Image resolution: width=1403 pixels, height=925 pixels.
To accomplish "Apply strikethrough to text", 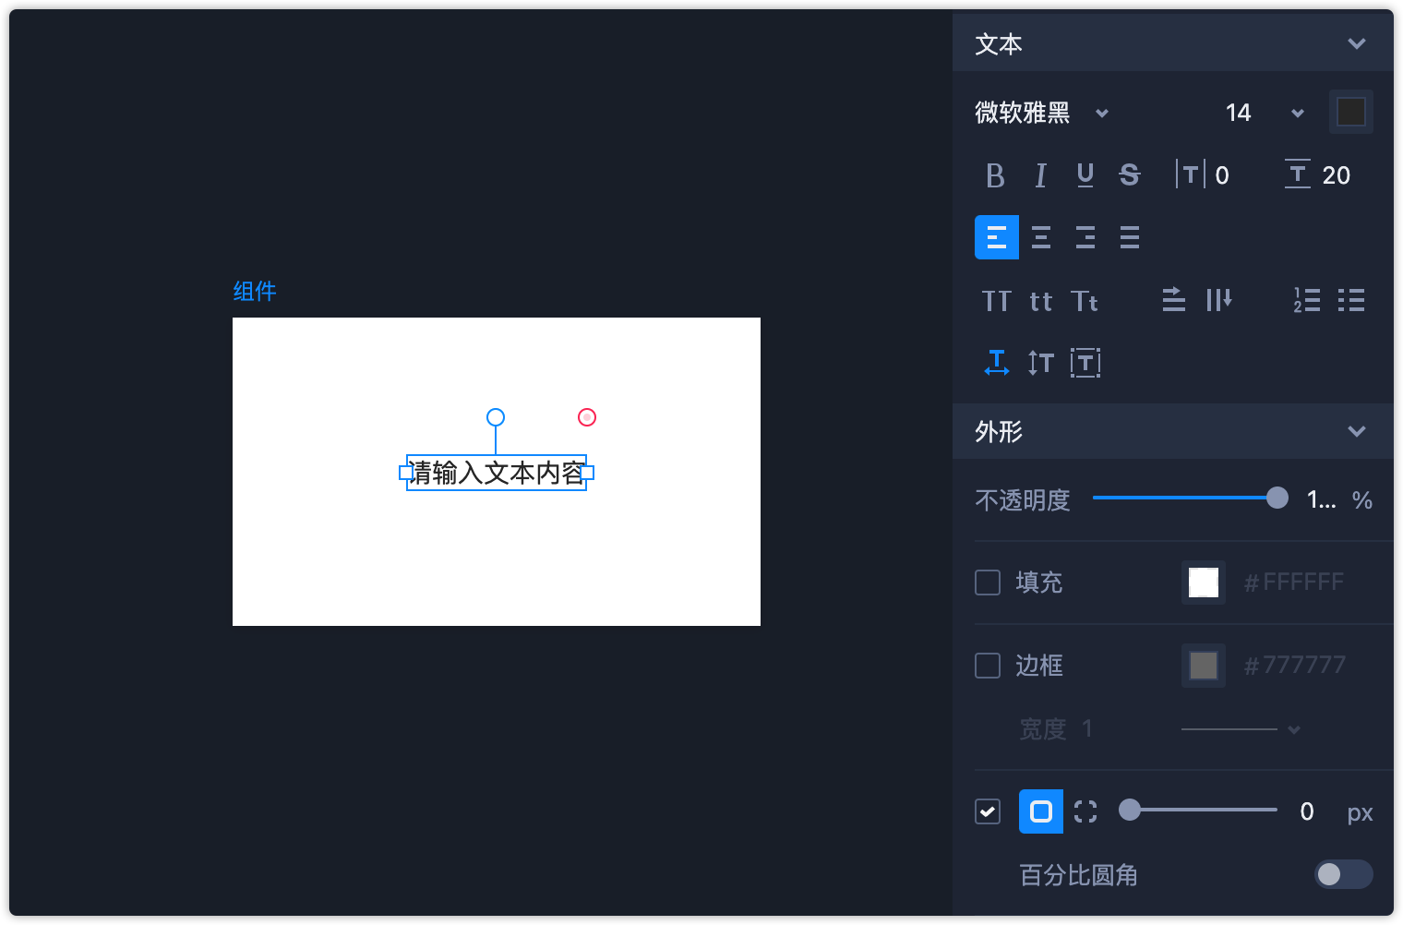I will click(x=1130, y=175).
